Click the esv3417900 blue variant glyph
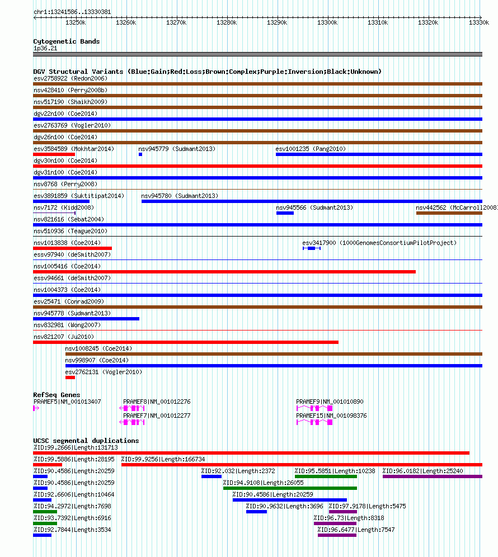 pos(312,248)
